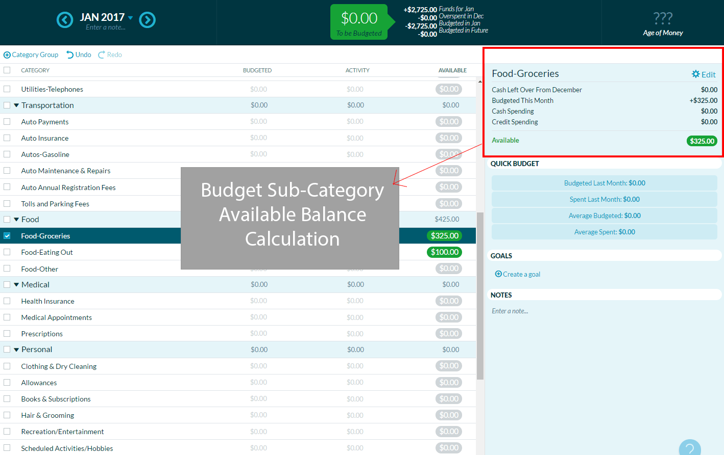
Task: Collapse the Personal category group
Action: click(17, 349)
